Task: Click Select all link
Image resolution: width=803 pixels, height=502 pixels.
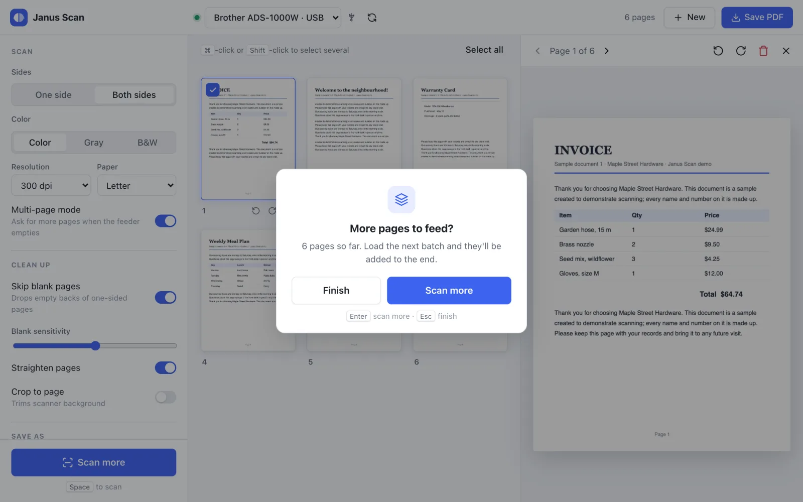Action: click(x=484, y=50)
